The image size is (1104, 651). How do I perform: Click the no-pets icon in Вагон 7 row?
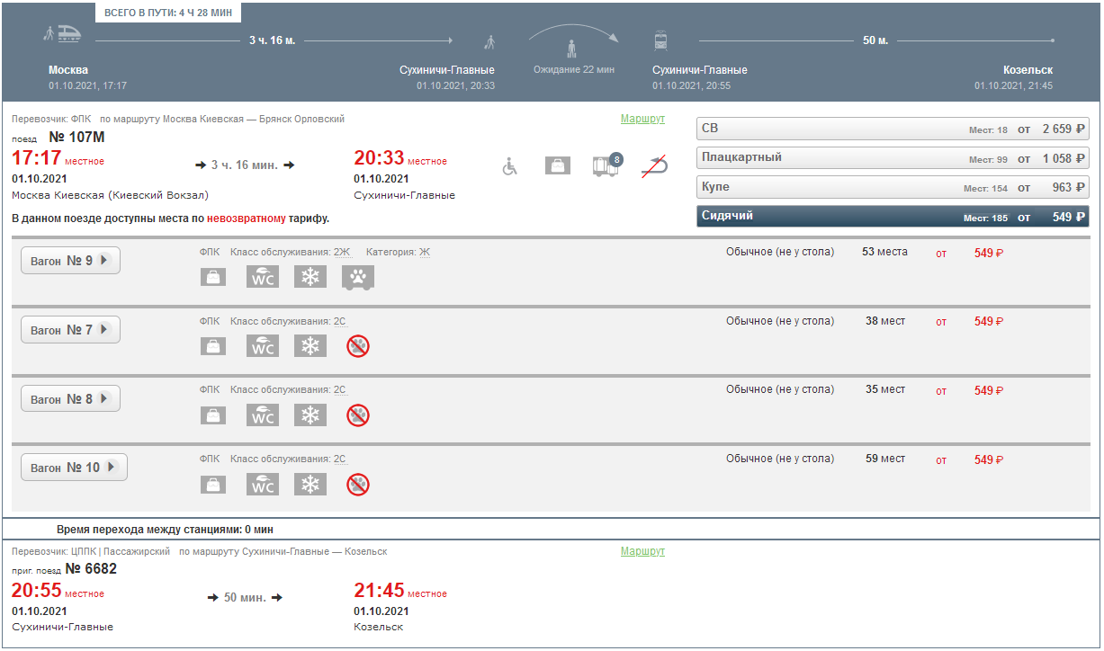[358, 346]
